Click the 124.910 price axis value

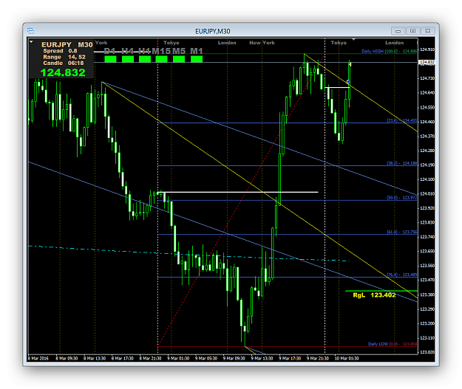coord(427,49)
